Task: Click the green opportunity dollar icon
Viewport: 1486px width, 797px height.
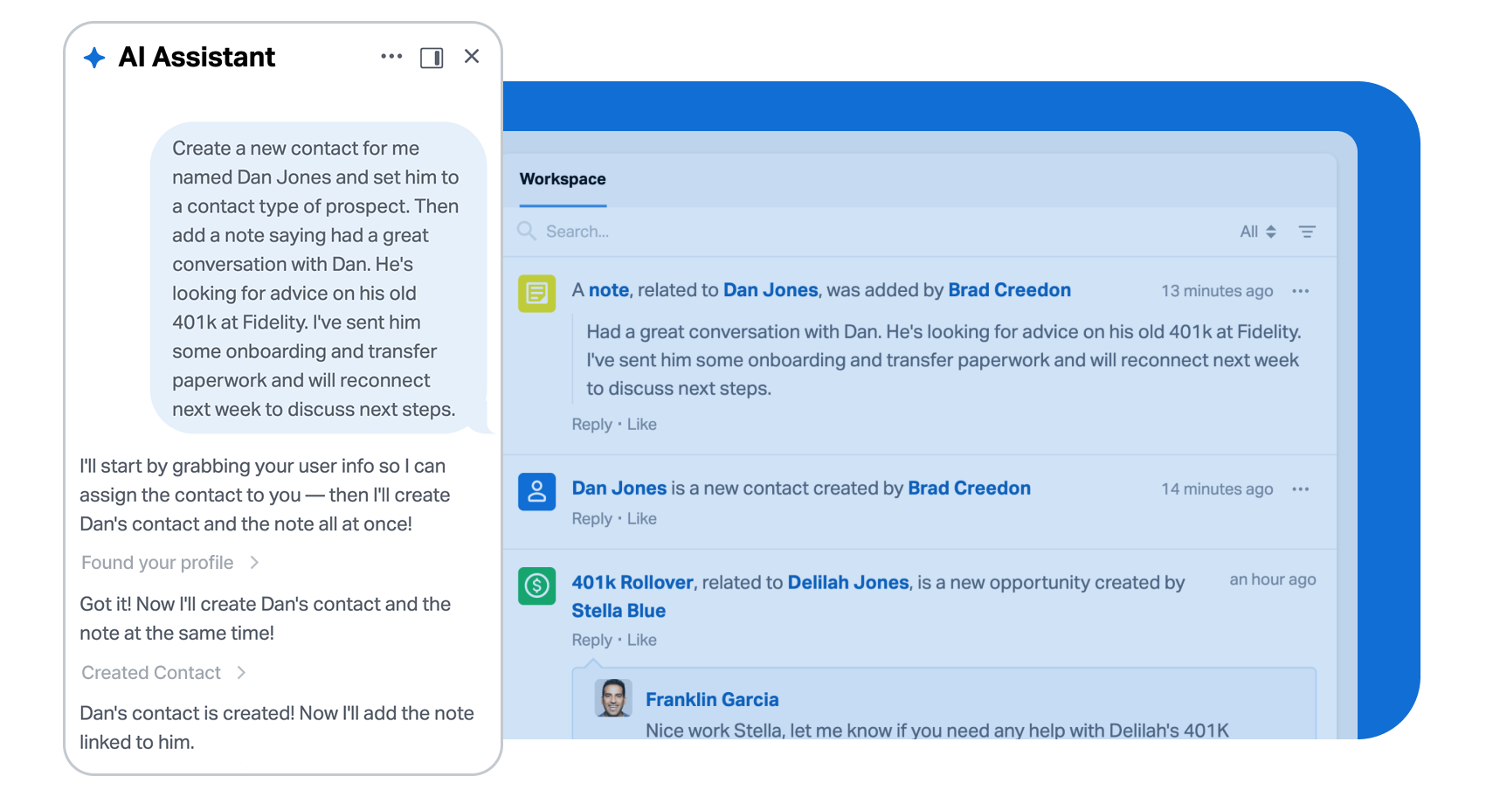Action: point(537,586)
